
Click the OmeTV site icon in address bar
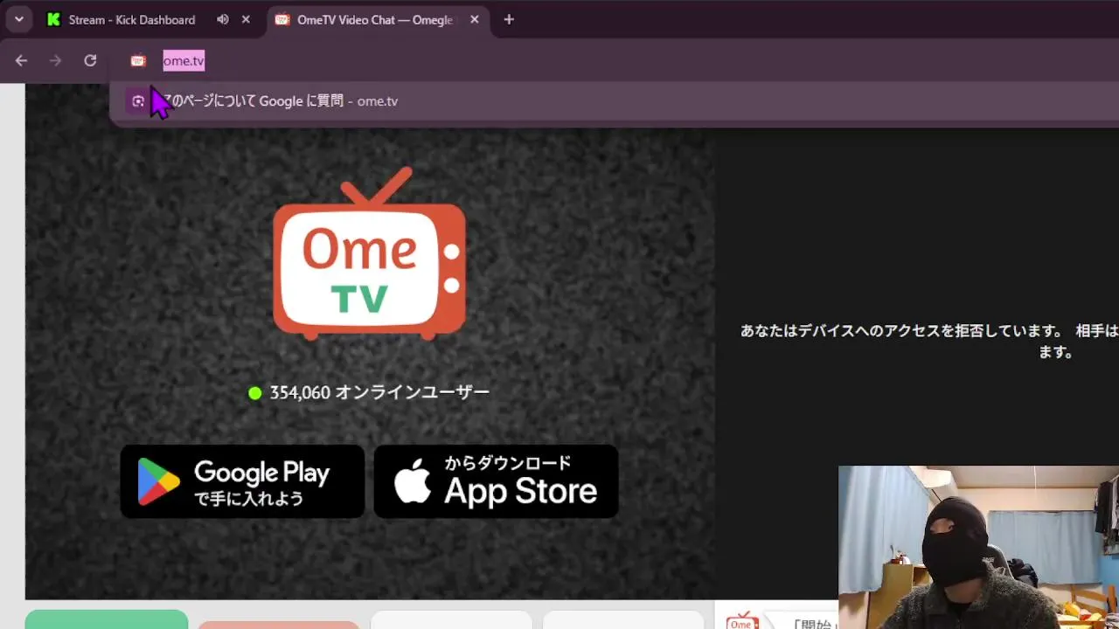[138, 60]
